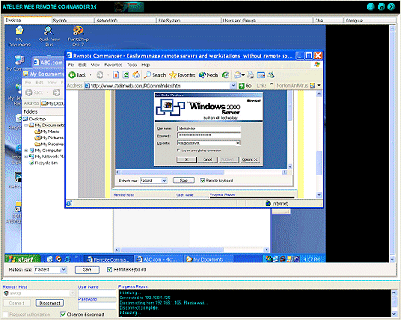Viewport: 401px width, 320px height.
Task: Expand My Computer node in folders tree
Action: pyautogui.click(x=26, y=151)
